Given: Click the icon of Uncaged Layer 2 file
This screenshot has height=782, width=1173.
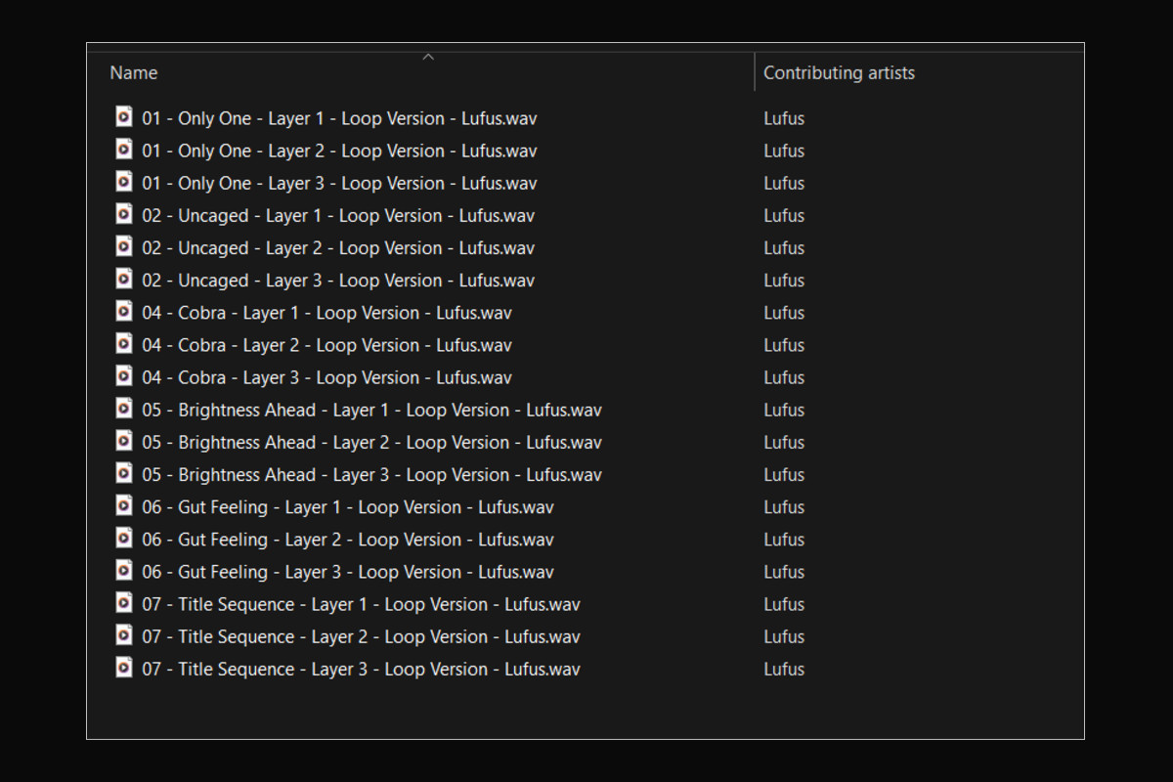Looking at the screenshot, I should coord(124,246).
